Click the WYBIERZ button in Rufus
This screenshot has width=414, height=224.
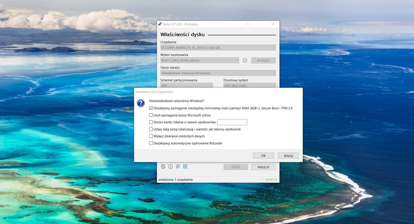263,60
